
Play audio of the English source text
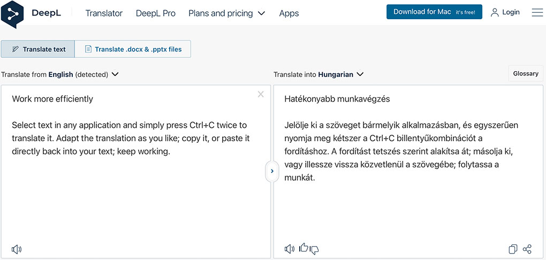pyautogui.click(x=17, y=249)
